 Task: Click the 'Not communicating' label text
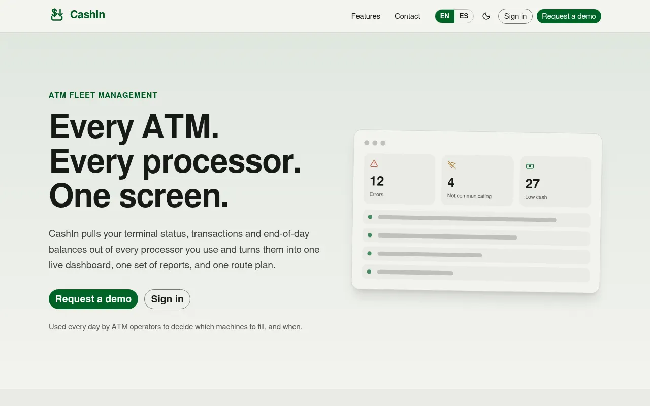tap(469, 196)
